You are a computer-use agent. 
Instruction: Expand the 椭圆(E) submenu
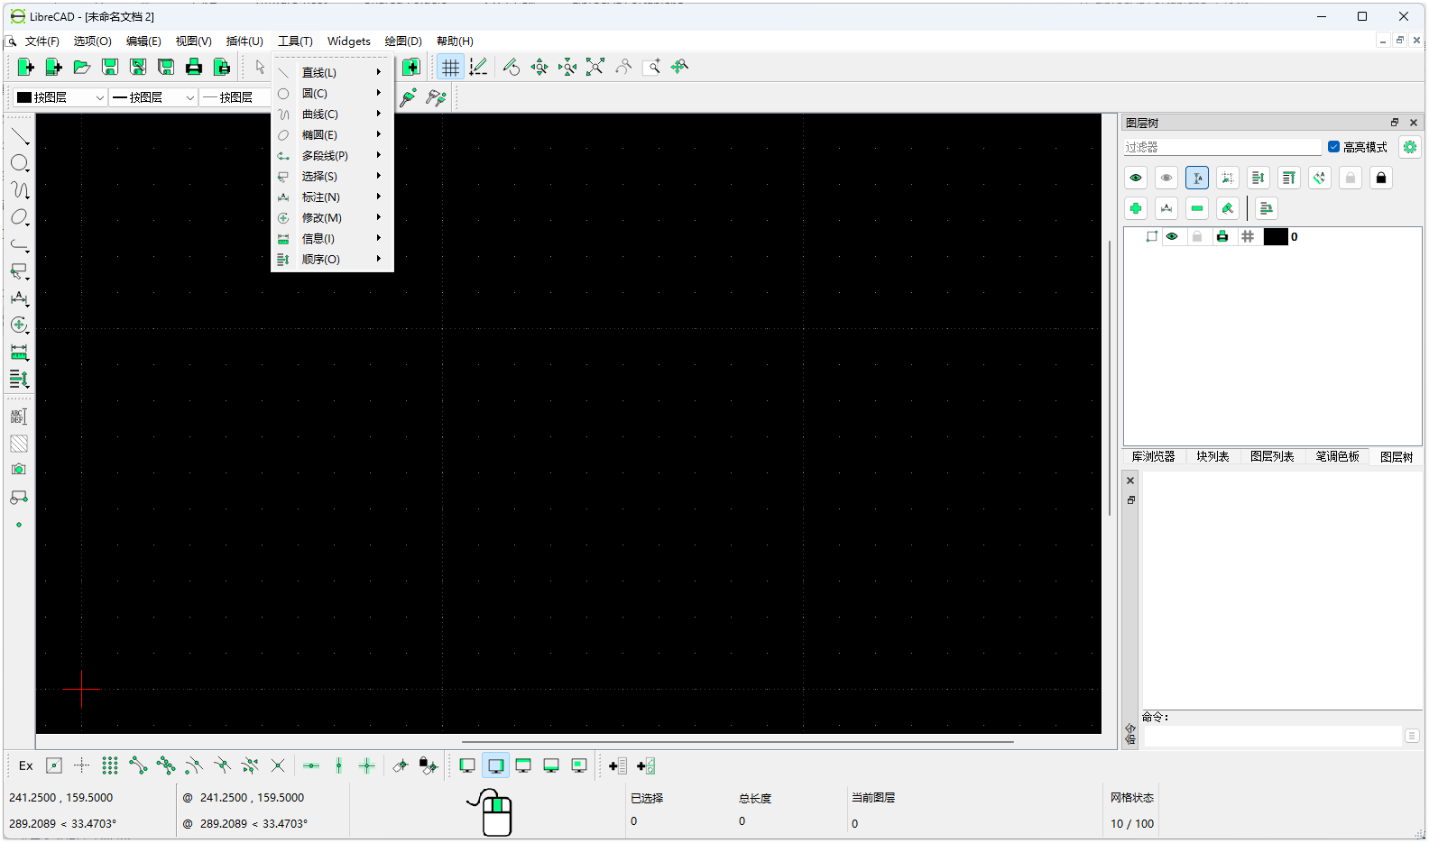332,134
